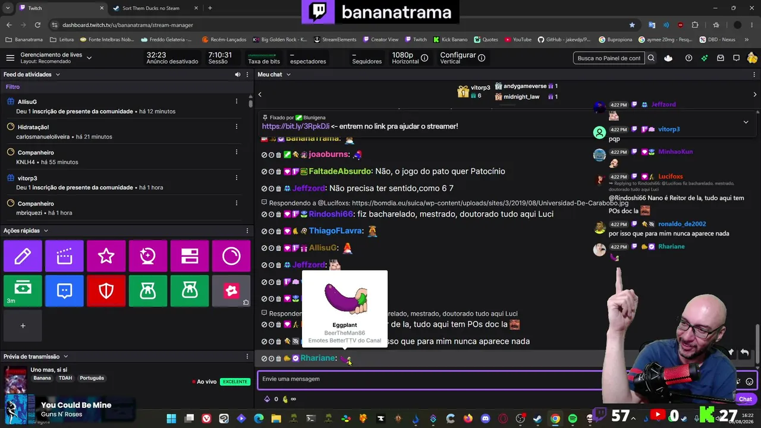
Task: Open Spotify from the taskbar
Action: click(573, 418)
